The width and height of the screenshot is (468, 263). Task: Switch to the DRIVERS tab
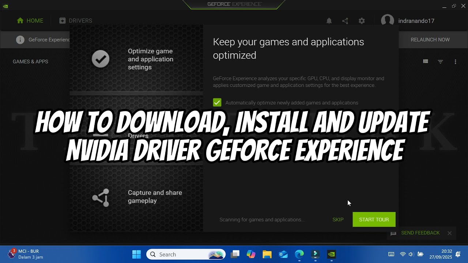pyautogui.click(x=76, y=21)
